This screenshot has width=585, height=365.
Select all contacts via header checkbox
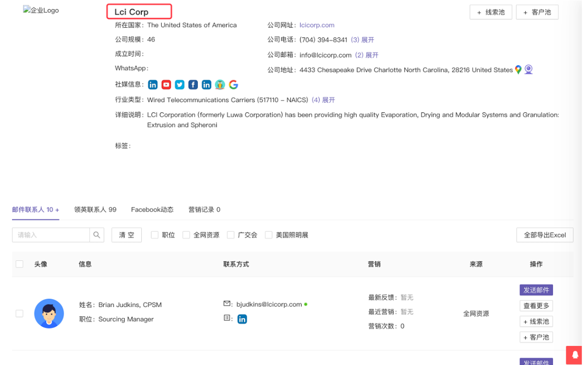(x=19, y=264)
